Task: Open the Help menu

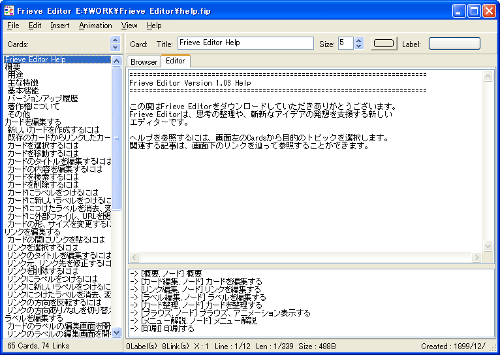Action: 154,25
